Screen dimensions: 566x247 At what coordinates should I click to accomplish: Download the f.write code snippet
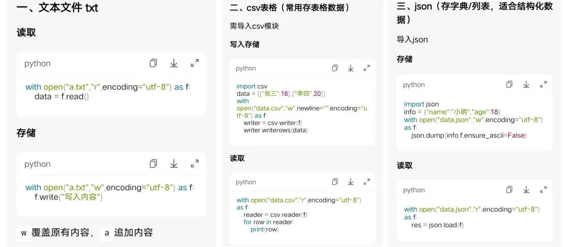174,164
